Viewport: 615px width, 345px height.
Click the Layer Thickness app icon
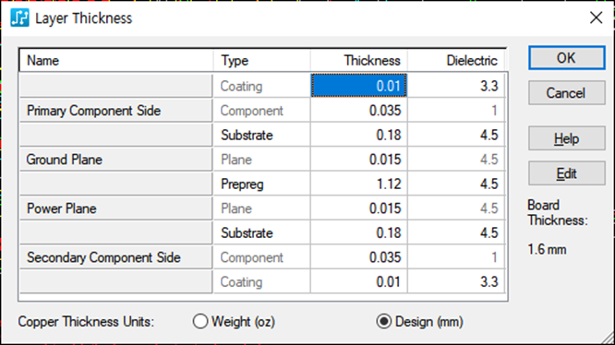pyautogui.click(x=19, y=18)
